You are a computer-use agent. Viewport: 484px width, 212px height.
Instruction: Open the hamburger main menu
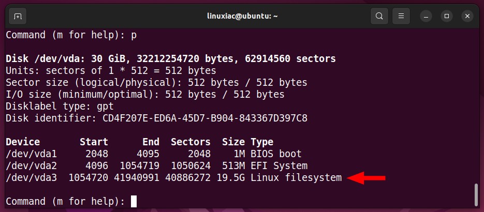401,16
